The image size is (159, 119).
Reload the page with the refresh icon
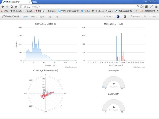coord(12,7)
